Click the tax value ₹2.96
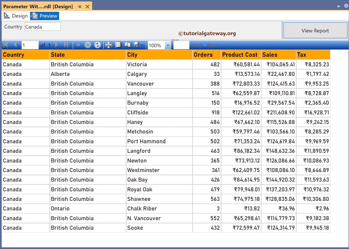 click(322, 209)
